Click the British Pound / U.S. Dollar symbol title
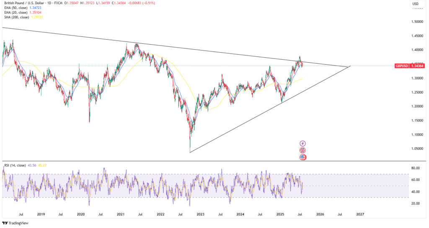This screenshot has height=228, width=429. click(x=25, y=3)
